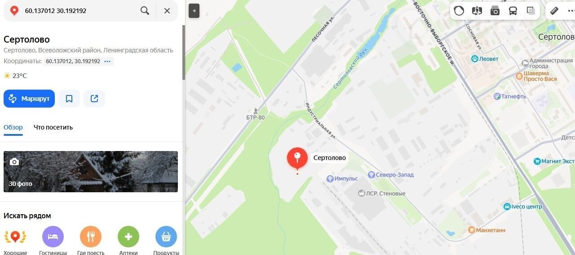Click the Гостиницы hotels category icon
The width and height of the screenshot is (575, 255).
(53, 237)
